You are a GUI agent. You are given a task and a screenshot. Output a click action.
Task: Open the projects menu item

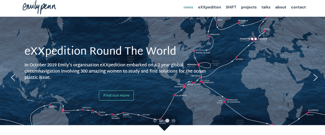click(x=249, y=7)
